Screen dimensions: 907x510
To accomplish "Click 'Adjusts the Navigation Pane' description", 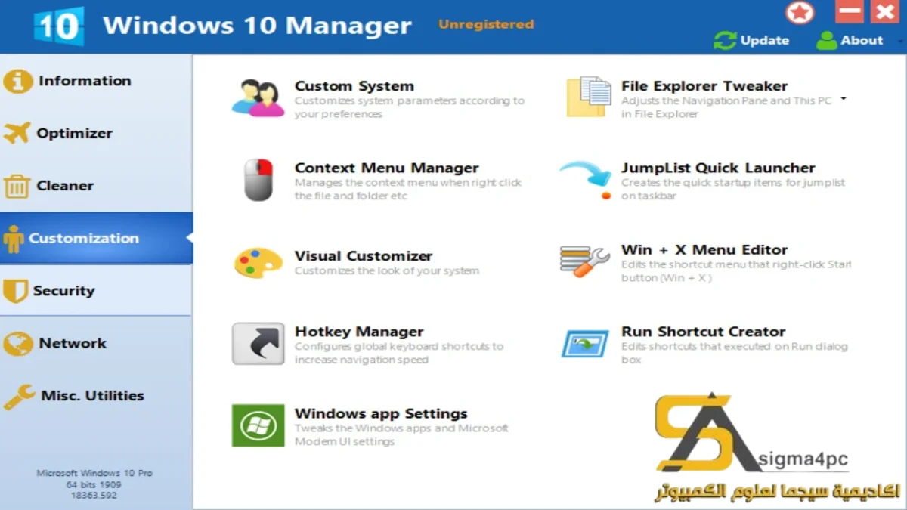I will point(726,107).
